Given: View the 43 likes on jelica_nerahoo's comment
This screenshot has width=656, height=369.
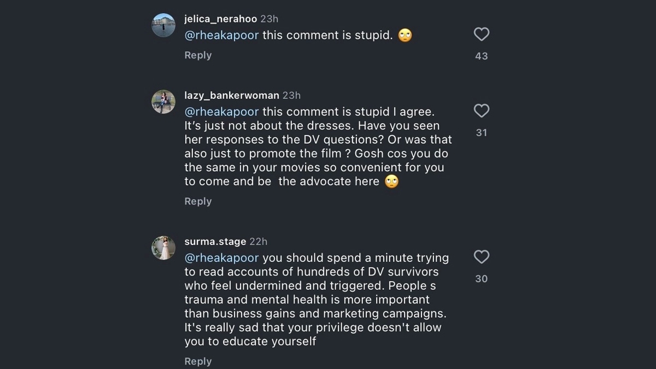Looking at the screenshot, I should pyautogui.click(x=481, y=56).
